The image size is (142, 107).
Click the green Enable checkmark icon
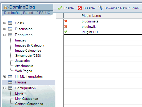click(60, 8)
